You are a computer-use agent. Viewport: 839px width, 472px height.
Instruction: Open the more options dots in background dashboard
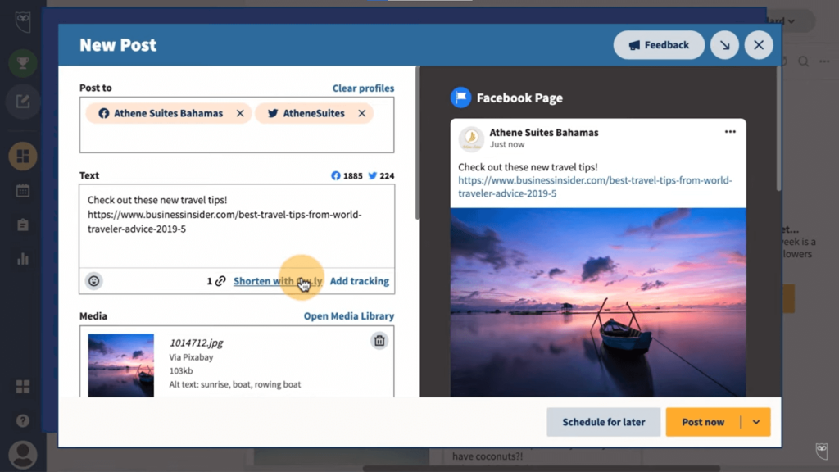pyautogui.click(x=824, y=61)
